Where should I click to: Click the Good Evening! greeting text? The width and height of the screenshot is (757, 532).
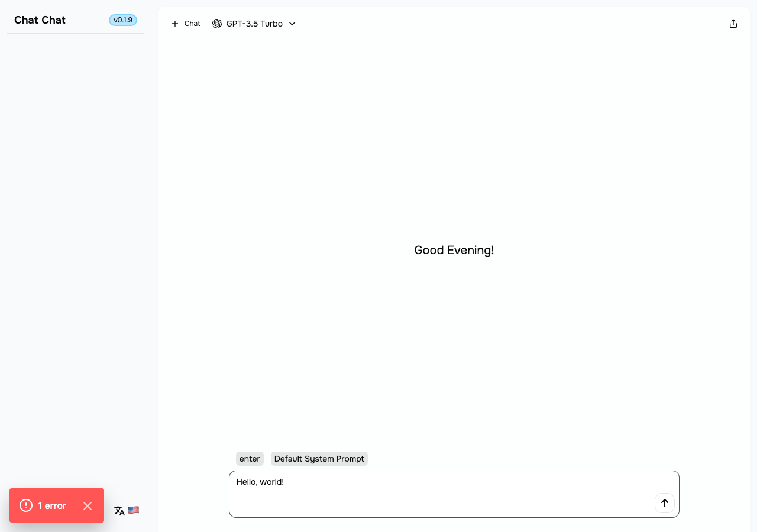(454, 250)
